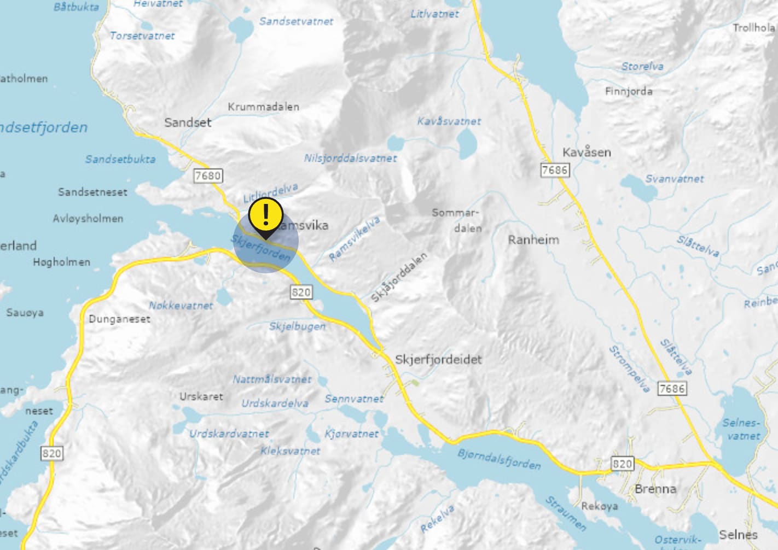
Task: Click the 820 road shield at the bottom left
Action: click(52, 453)
